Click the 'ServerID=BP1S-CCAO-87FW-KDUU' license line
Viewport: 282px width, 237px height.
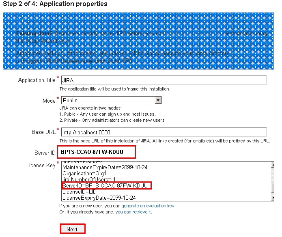click(x=105, y=185)
